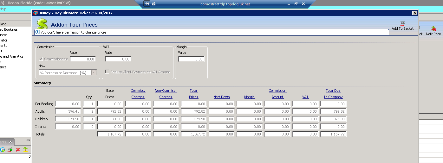Viewport: 443px width, 163px height.
Task: Click the Commission Amount column link
Action: click(277, 94)
